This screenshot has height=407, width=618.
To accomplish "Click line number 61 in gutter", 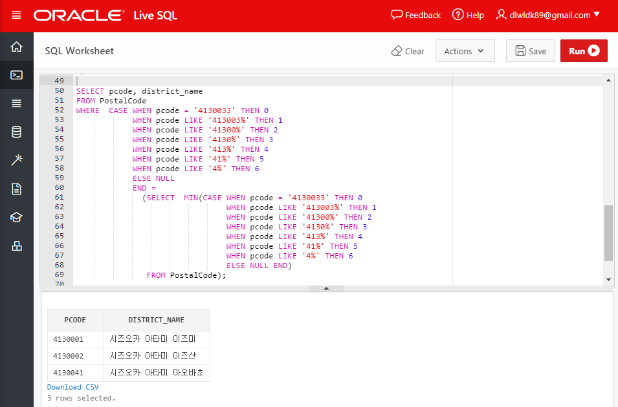I will 59,197.
